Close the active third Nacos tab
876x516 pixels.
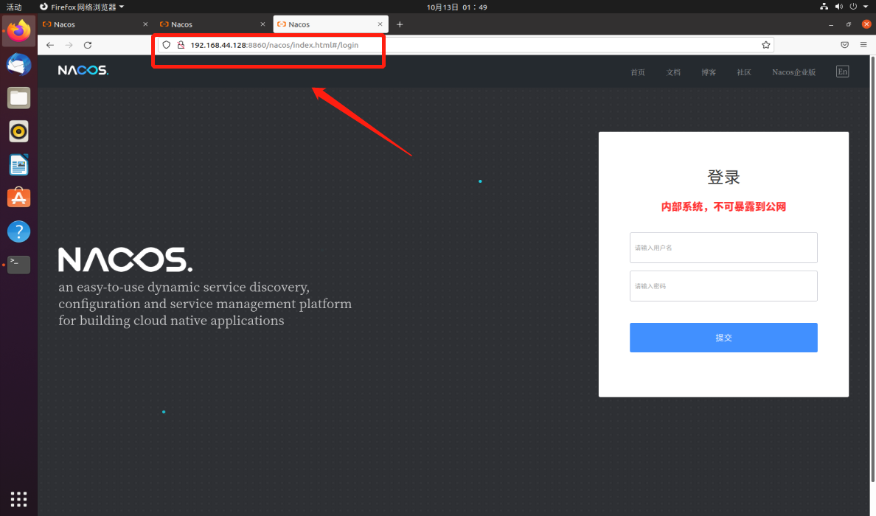[380, 24]
